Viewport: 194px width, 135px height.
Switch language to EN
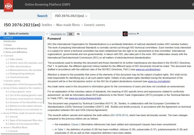coord(70,34)
